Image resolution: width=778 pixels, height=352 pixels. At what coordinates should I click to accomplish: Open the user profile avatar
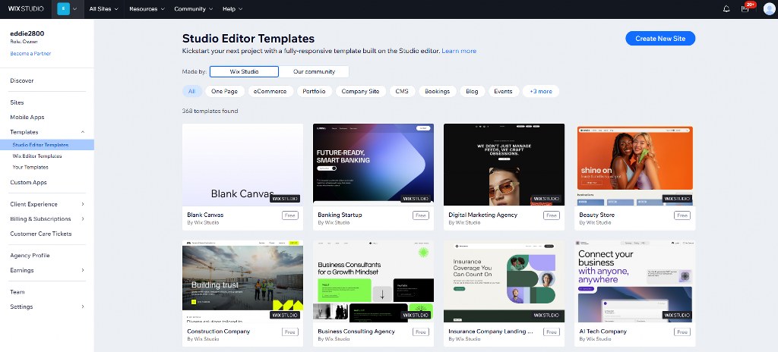pos(769,9)
